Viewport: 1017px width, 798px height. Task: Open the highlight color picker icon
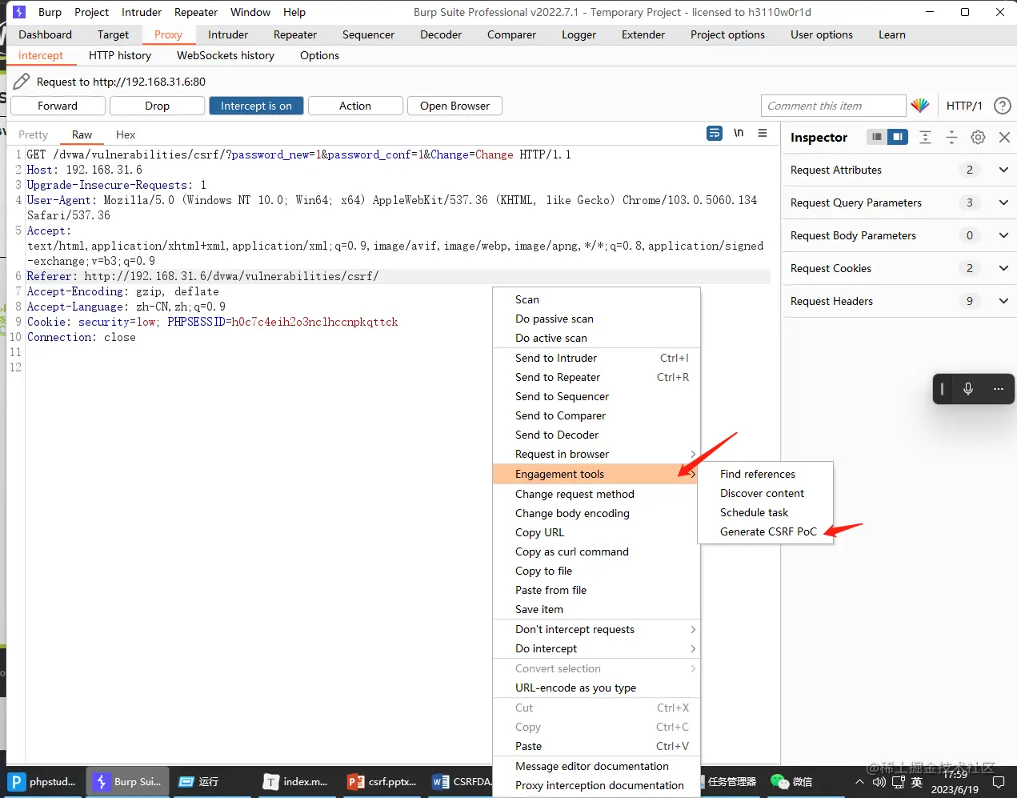(920, 106)
